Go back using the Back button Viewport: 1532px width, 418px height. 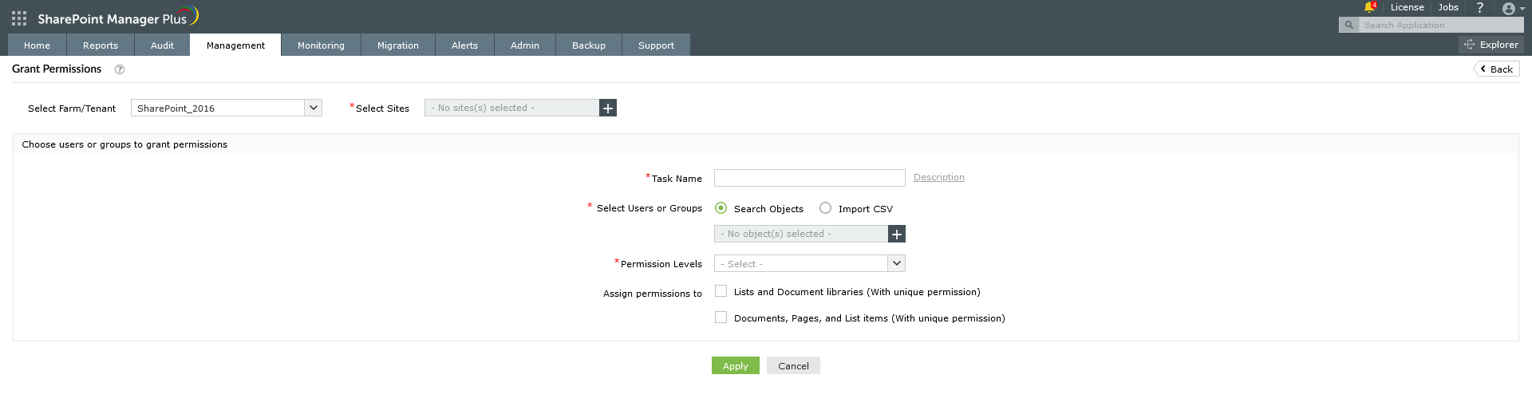pyautogui.click(x=1497, y=69)
